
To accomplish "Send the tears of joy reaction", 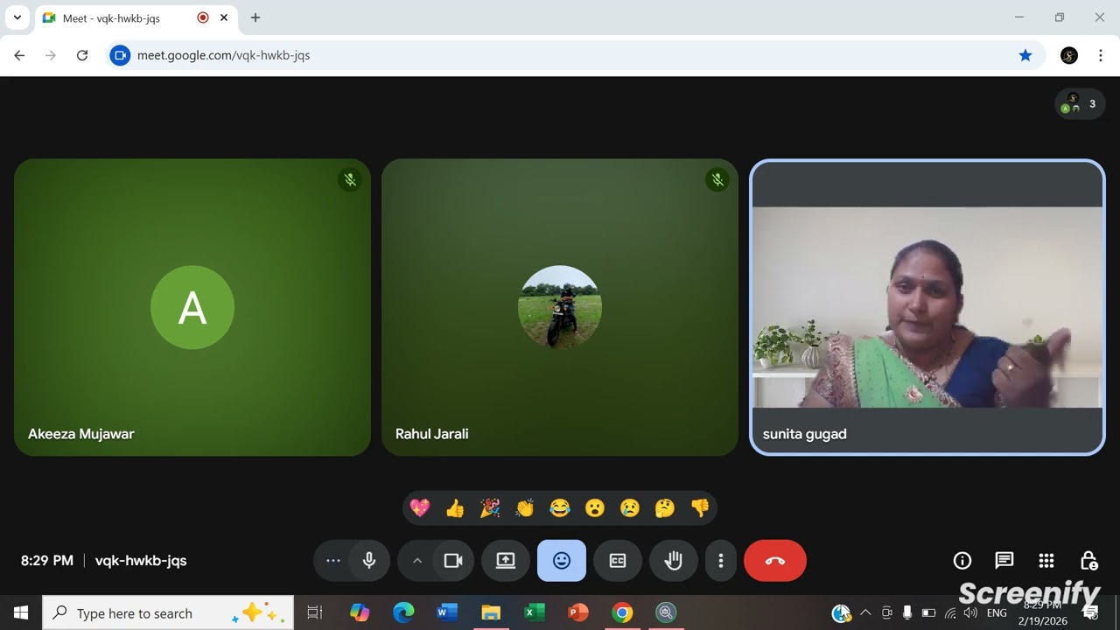I will tap(560, 508).
